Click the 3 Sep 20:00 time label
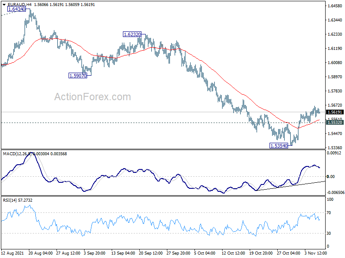 94,253
